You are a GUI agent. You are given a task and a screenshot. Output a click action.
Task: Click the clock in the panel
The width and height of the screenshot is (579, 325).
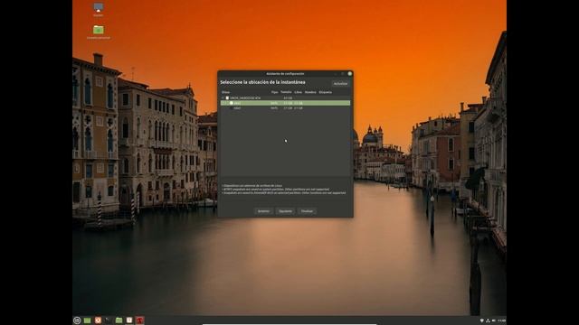(x=502, y=321)
